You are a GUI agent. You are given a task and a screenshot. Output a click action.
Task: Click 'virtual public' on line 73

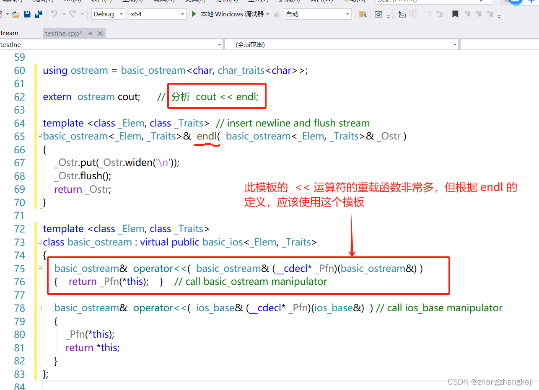click(x=170, y=242)
